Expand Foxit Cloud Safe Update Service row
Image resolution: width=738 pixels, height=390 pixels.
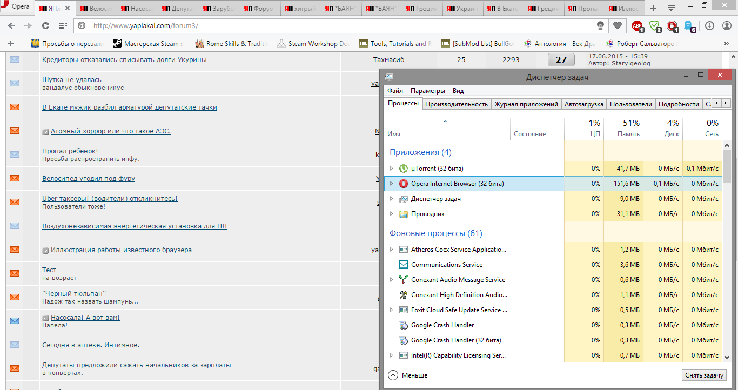(x=392, y=310)
